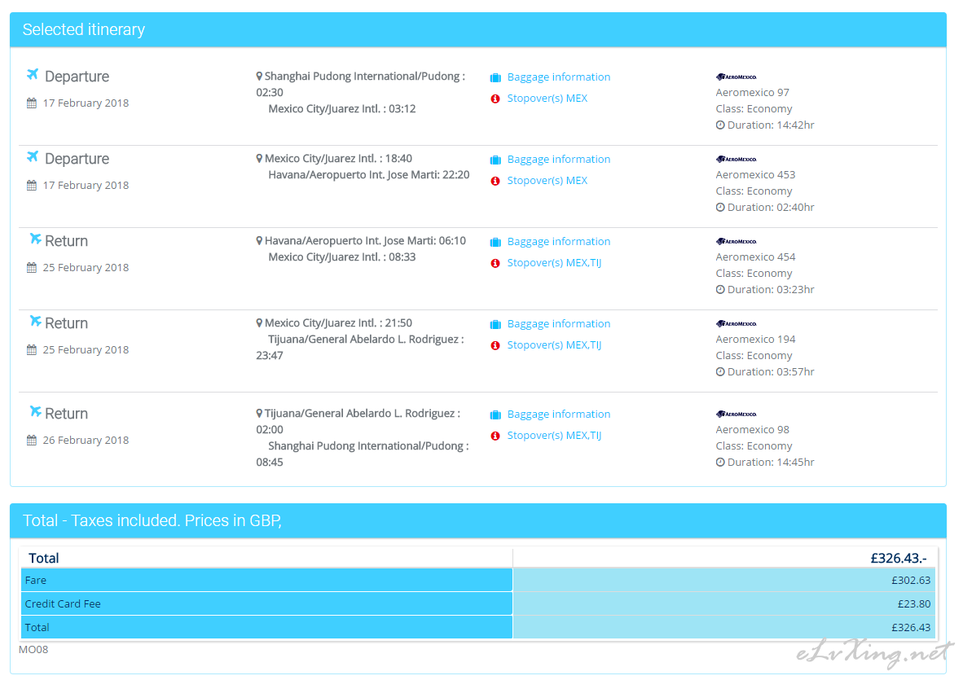View Stopover(s) MEX for Aeromexico 97 flight
Viewport: 963px width, 680px height.
tap(547, 99)
